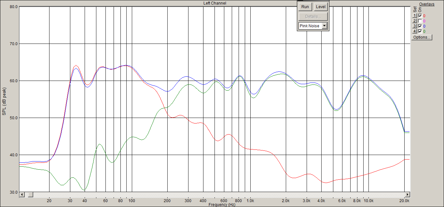This screenshot has height=207, width=444.
Task: Disable overlay 1 checkbox
Action: (x=420, y=16)
